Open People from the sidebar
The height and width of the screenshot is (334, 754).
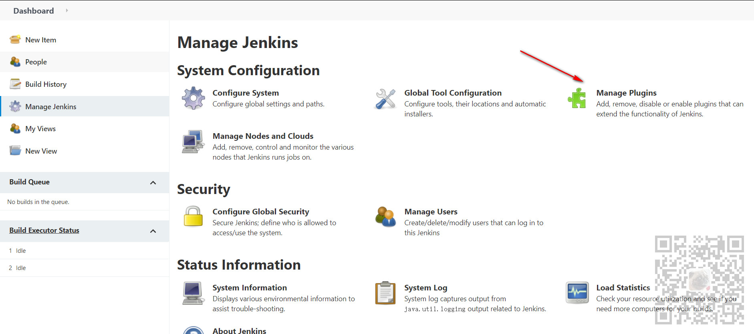pos(36,62)
